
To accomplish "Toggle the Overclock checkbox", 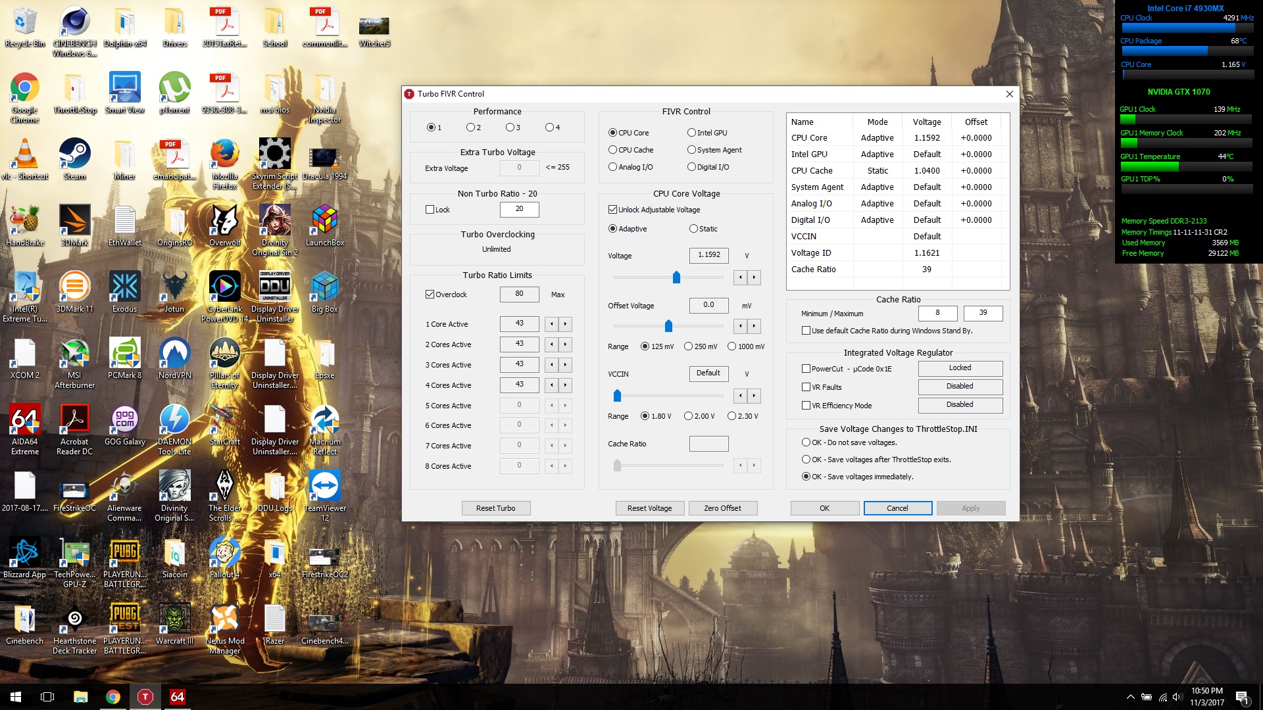I will [446, 295].
